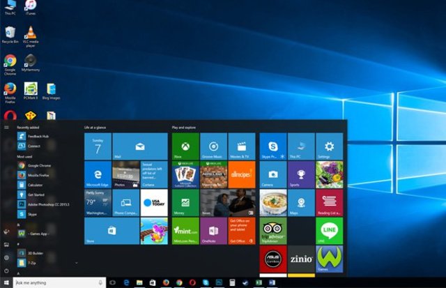Open the Mail tile
This screenshot has height=288, width=446.
[x=140, y=146]
